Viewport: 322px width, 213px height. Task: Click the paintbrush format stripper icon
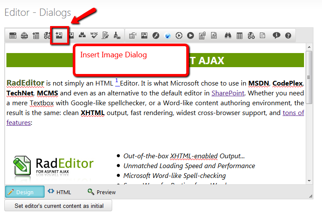116,35
